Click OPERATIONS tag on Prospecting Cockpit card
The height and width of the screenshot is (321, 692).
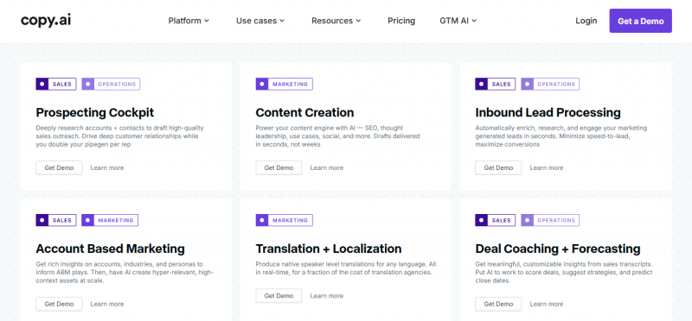(x=111, y=84)
